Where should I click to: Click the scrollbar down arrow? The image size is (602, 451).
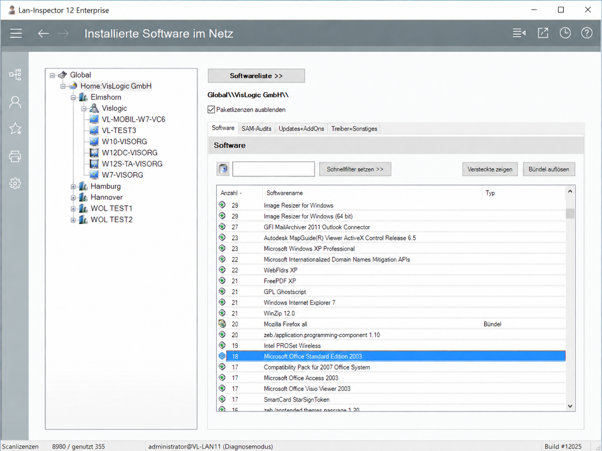(x=570, y=406)
